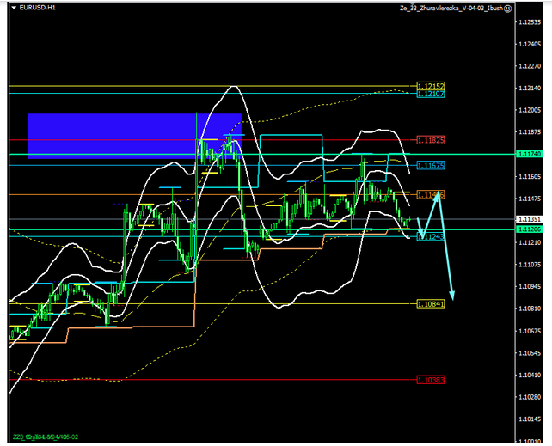This screenshot has height=446, width=552.
Task: Click the orange level label near 1.114
Action: [x=430, y=195]
